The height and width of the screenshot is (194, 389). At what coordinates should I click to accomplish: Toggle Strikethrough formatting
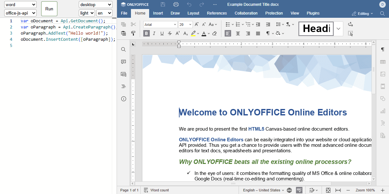pos(170,33)
